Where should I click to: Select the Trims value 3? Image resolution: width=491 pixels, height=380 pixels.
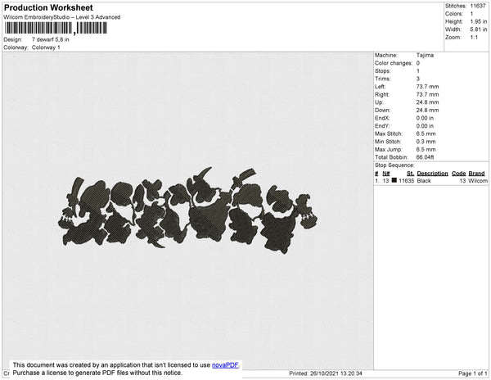pos(417,79)
